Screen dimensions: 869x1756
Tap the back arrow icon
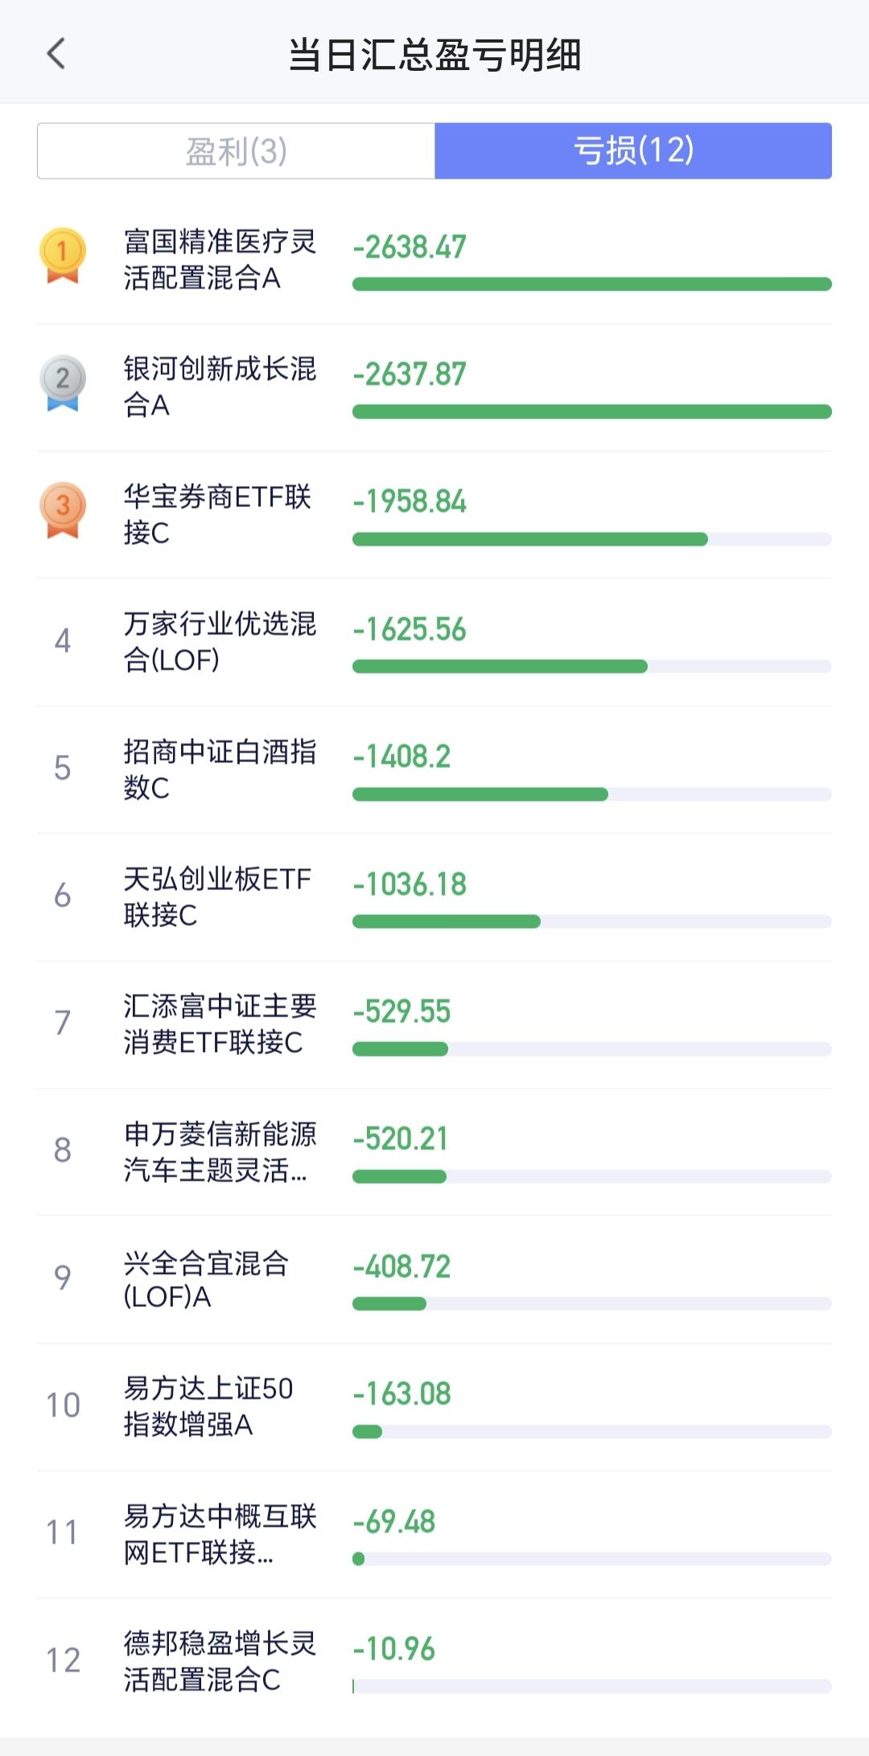coord(56,54)
